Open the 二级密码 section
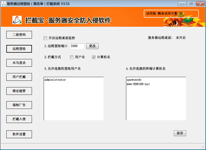 pyautogui.click(x=19, y=35)
